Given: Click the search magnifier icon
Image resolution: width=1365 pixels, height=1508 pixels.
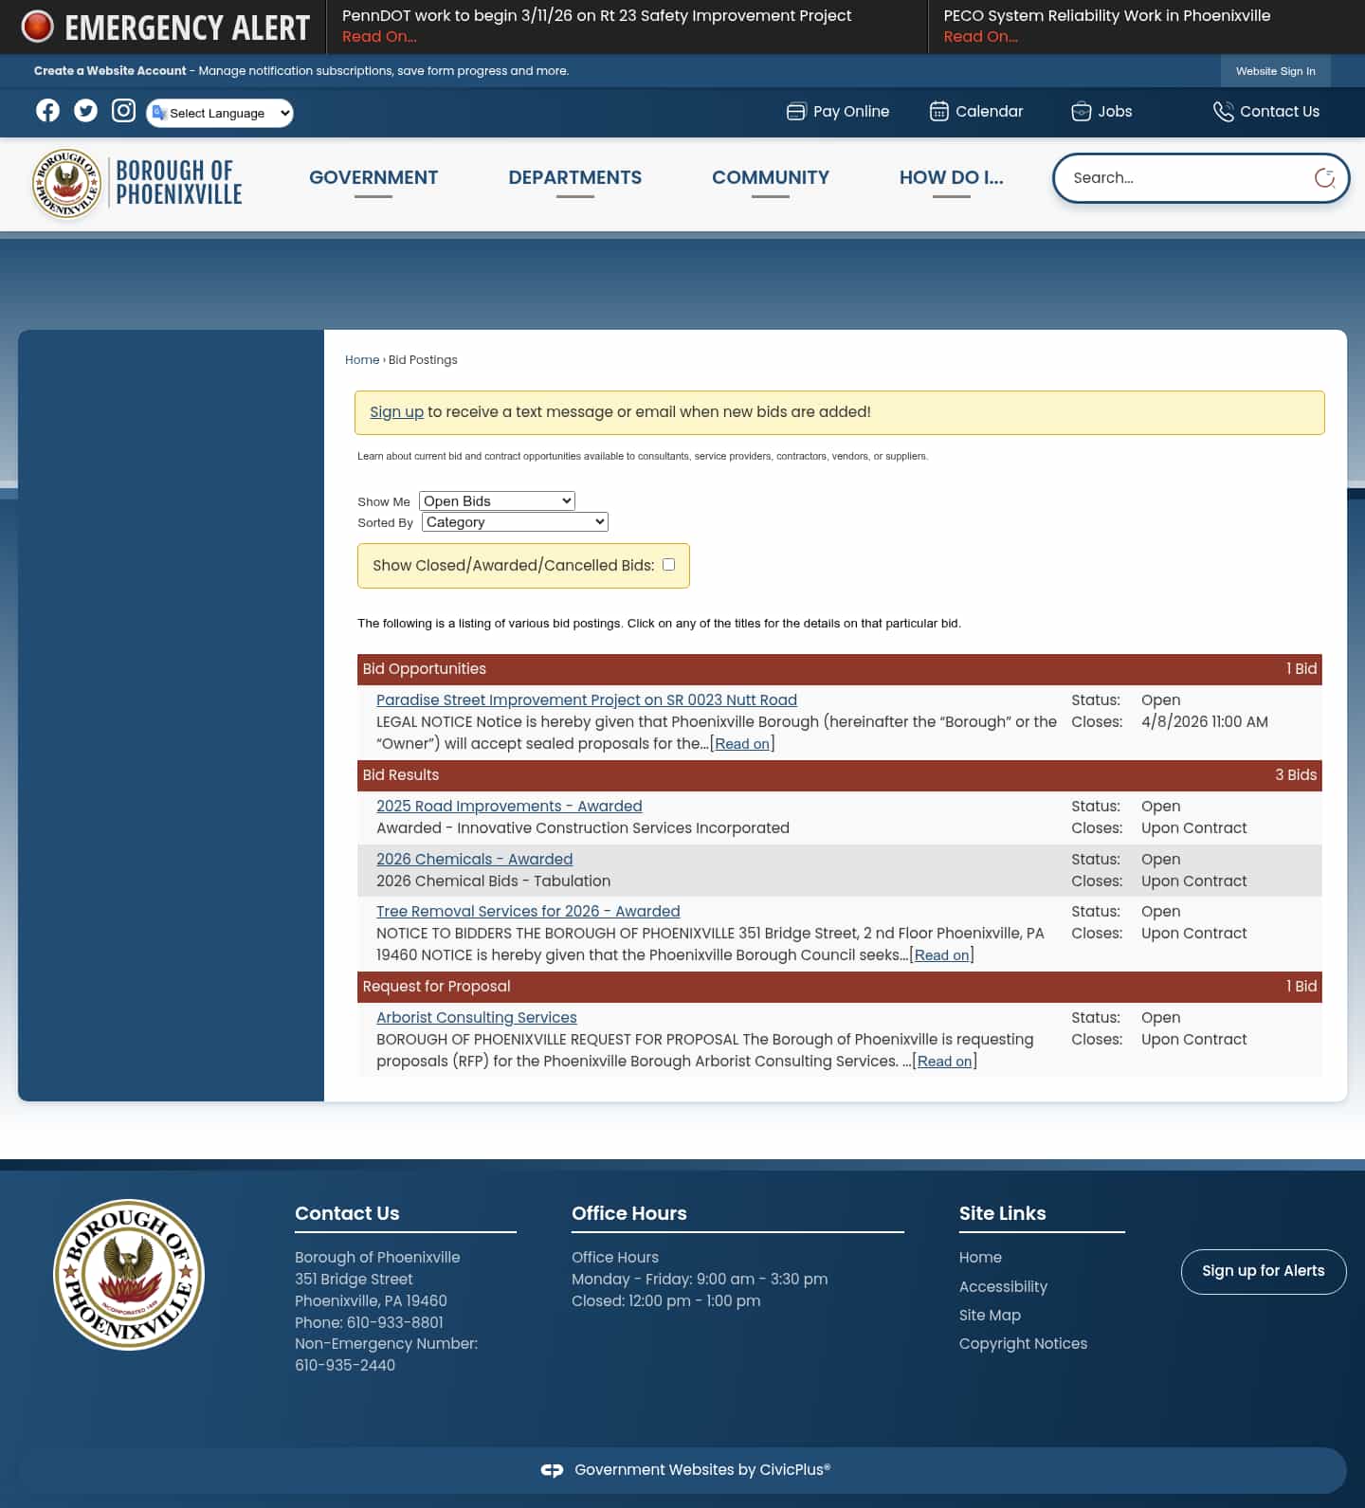Looking at the screenshot, I should coord(1324,178).
